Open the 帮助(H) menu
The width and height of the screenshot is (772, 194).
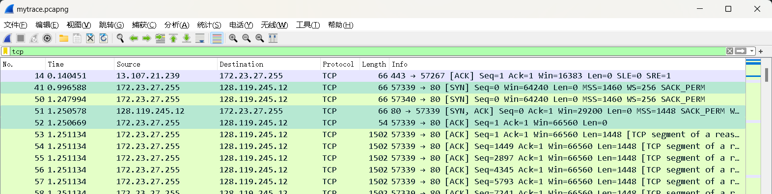[x=341, y=25]
